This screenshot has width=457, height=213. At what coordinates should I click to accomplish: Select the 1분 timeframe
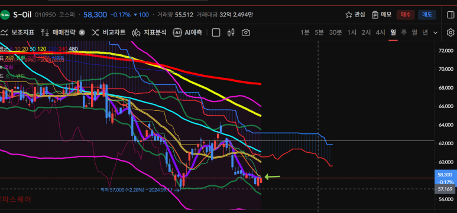[x=305, y=32]
